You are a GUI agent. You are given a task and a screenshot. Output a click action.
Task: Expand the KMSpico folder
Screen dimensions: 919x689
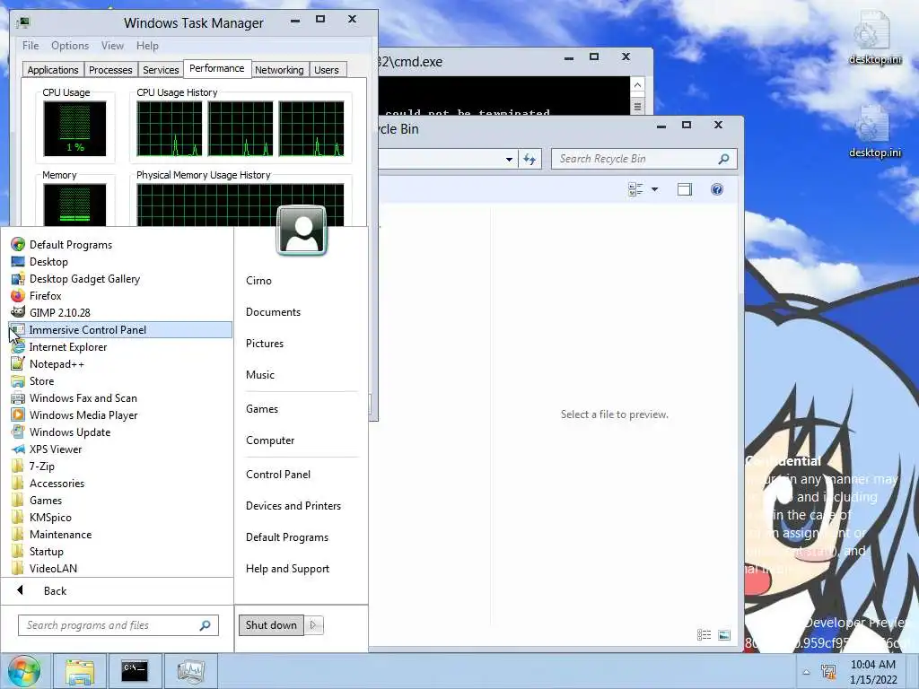(x=50, y=518)
